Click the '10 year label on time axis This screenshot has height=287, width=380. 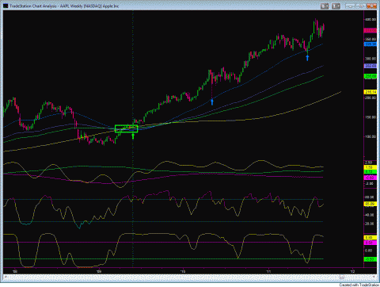click(x=183, y=271)
